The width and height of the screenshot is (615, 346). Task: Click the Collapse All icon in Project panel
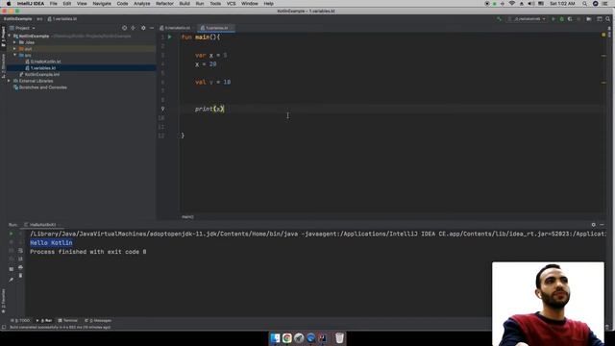tap(134, 28)
